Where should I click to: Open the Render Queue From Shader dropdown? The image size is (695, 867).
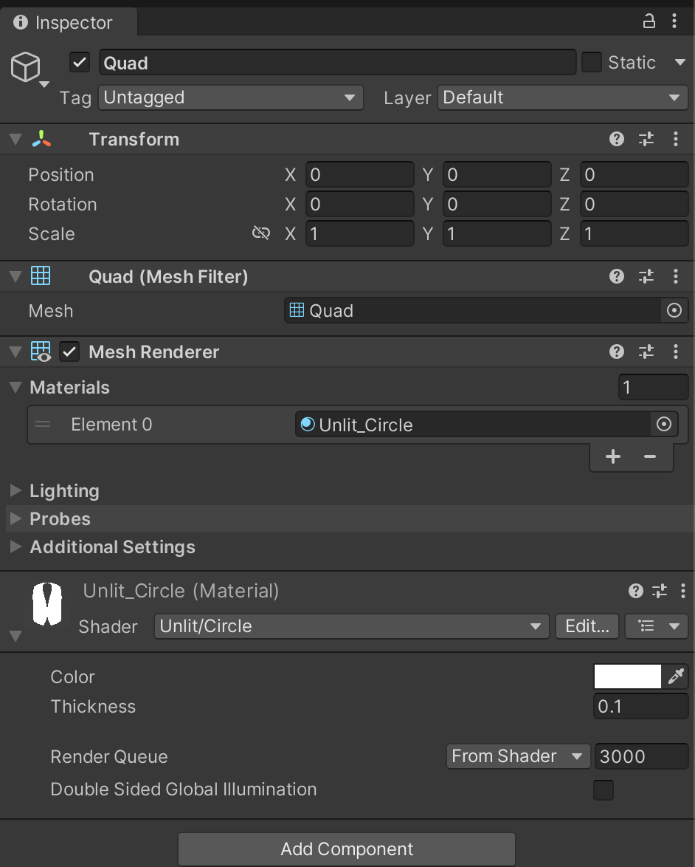coord(518,756)
